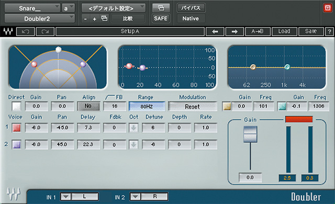
Task: Select the minus preset button
Action: click(x=85, y=19)
